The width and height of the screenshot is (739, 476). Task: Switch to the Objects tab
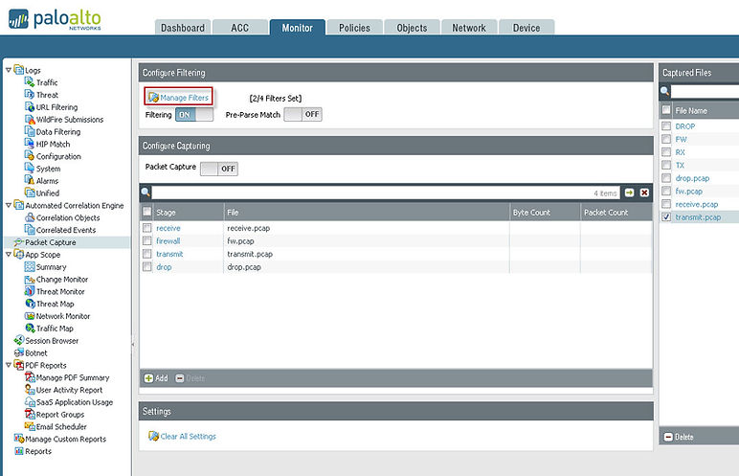coord(412,28)
